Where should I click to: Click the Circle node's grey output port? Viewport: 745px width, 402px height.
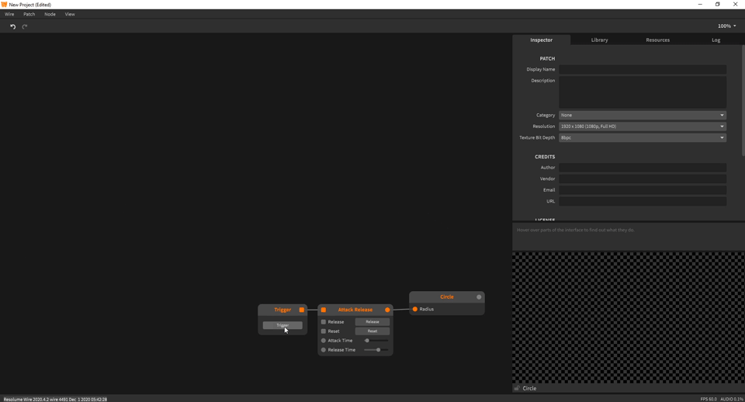click(479, 297)
